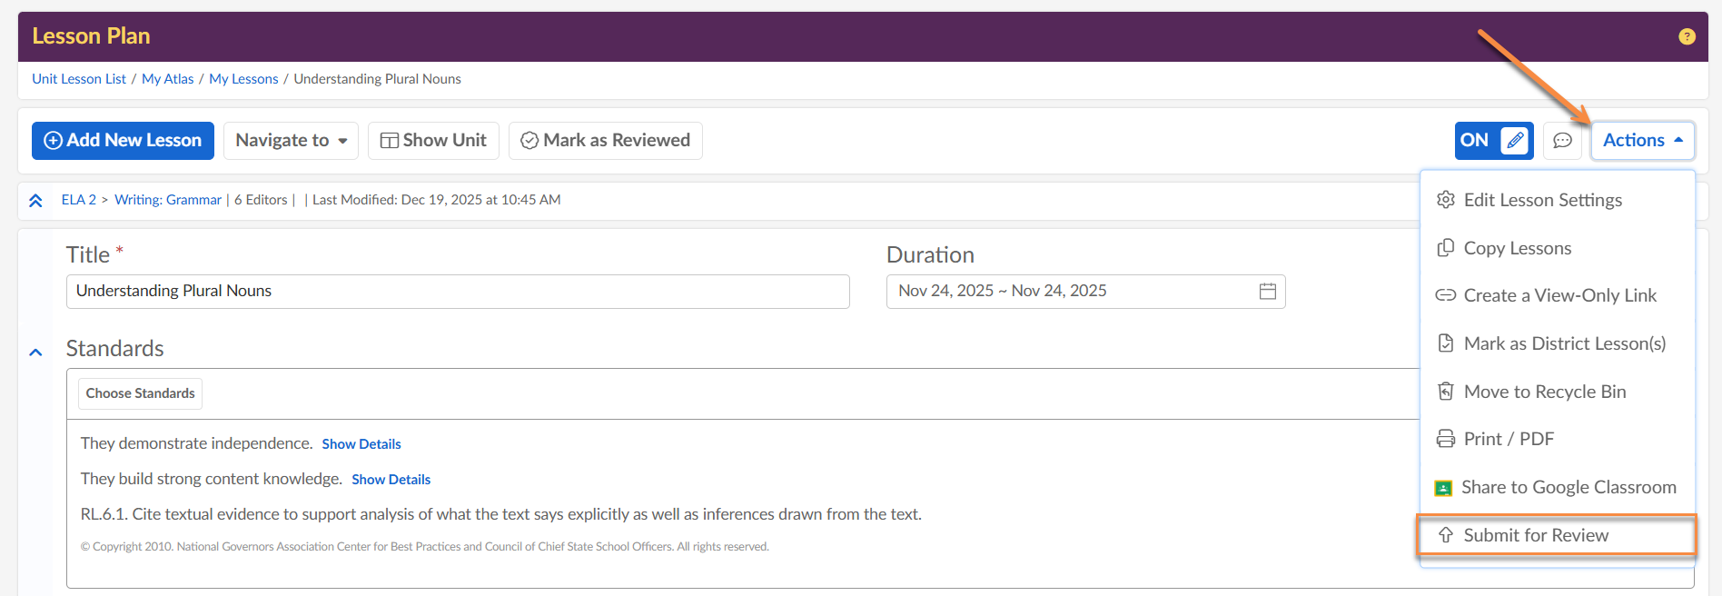Click the double chevron collapse-all icon
This screenshot has width=1722, height=596.
coord(35,201)
